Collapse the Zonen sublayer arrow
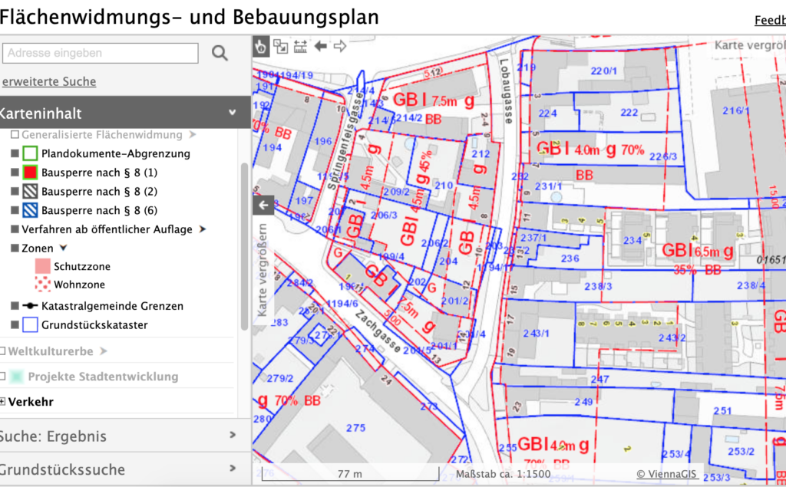786x487 pixels. 63,248
